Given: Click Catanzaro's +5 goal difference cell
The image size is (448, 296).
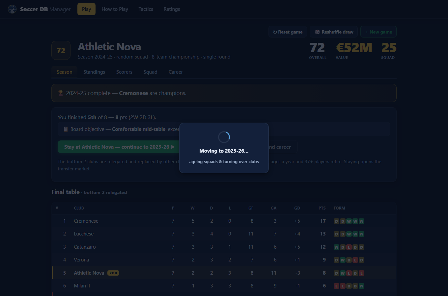Looking at the screenshot, I should pos(297,247).
